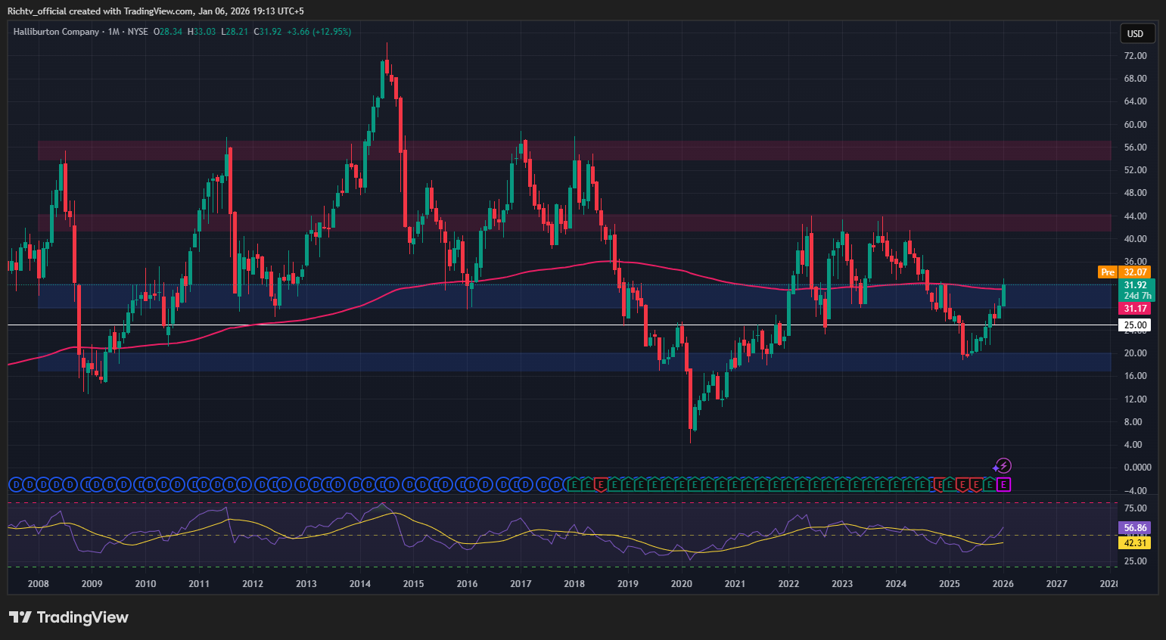
Task: Toggle the yellow 42.31 indicator value label
Action: point(1136,542)
